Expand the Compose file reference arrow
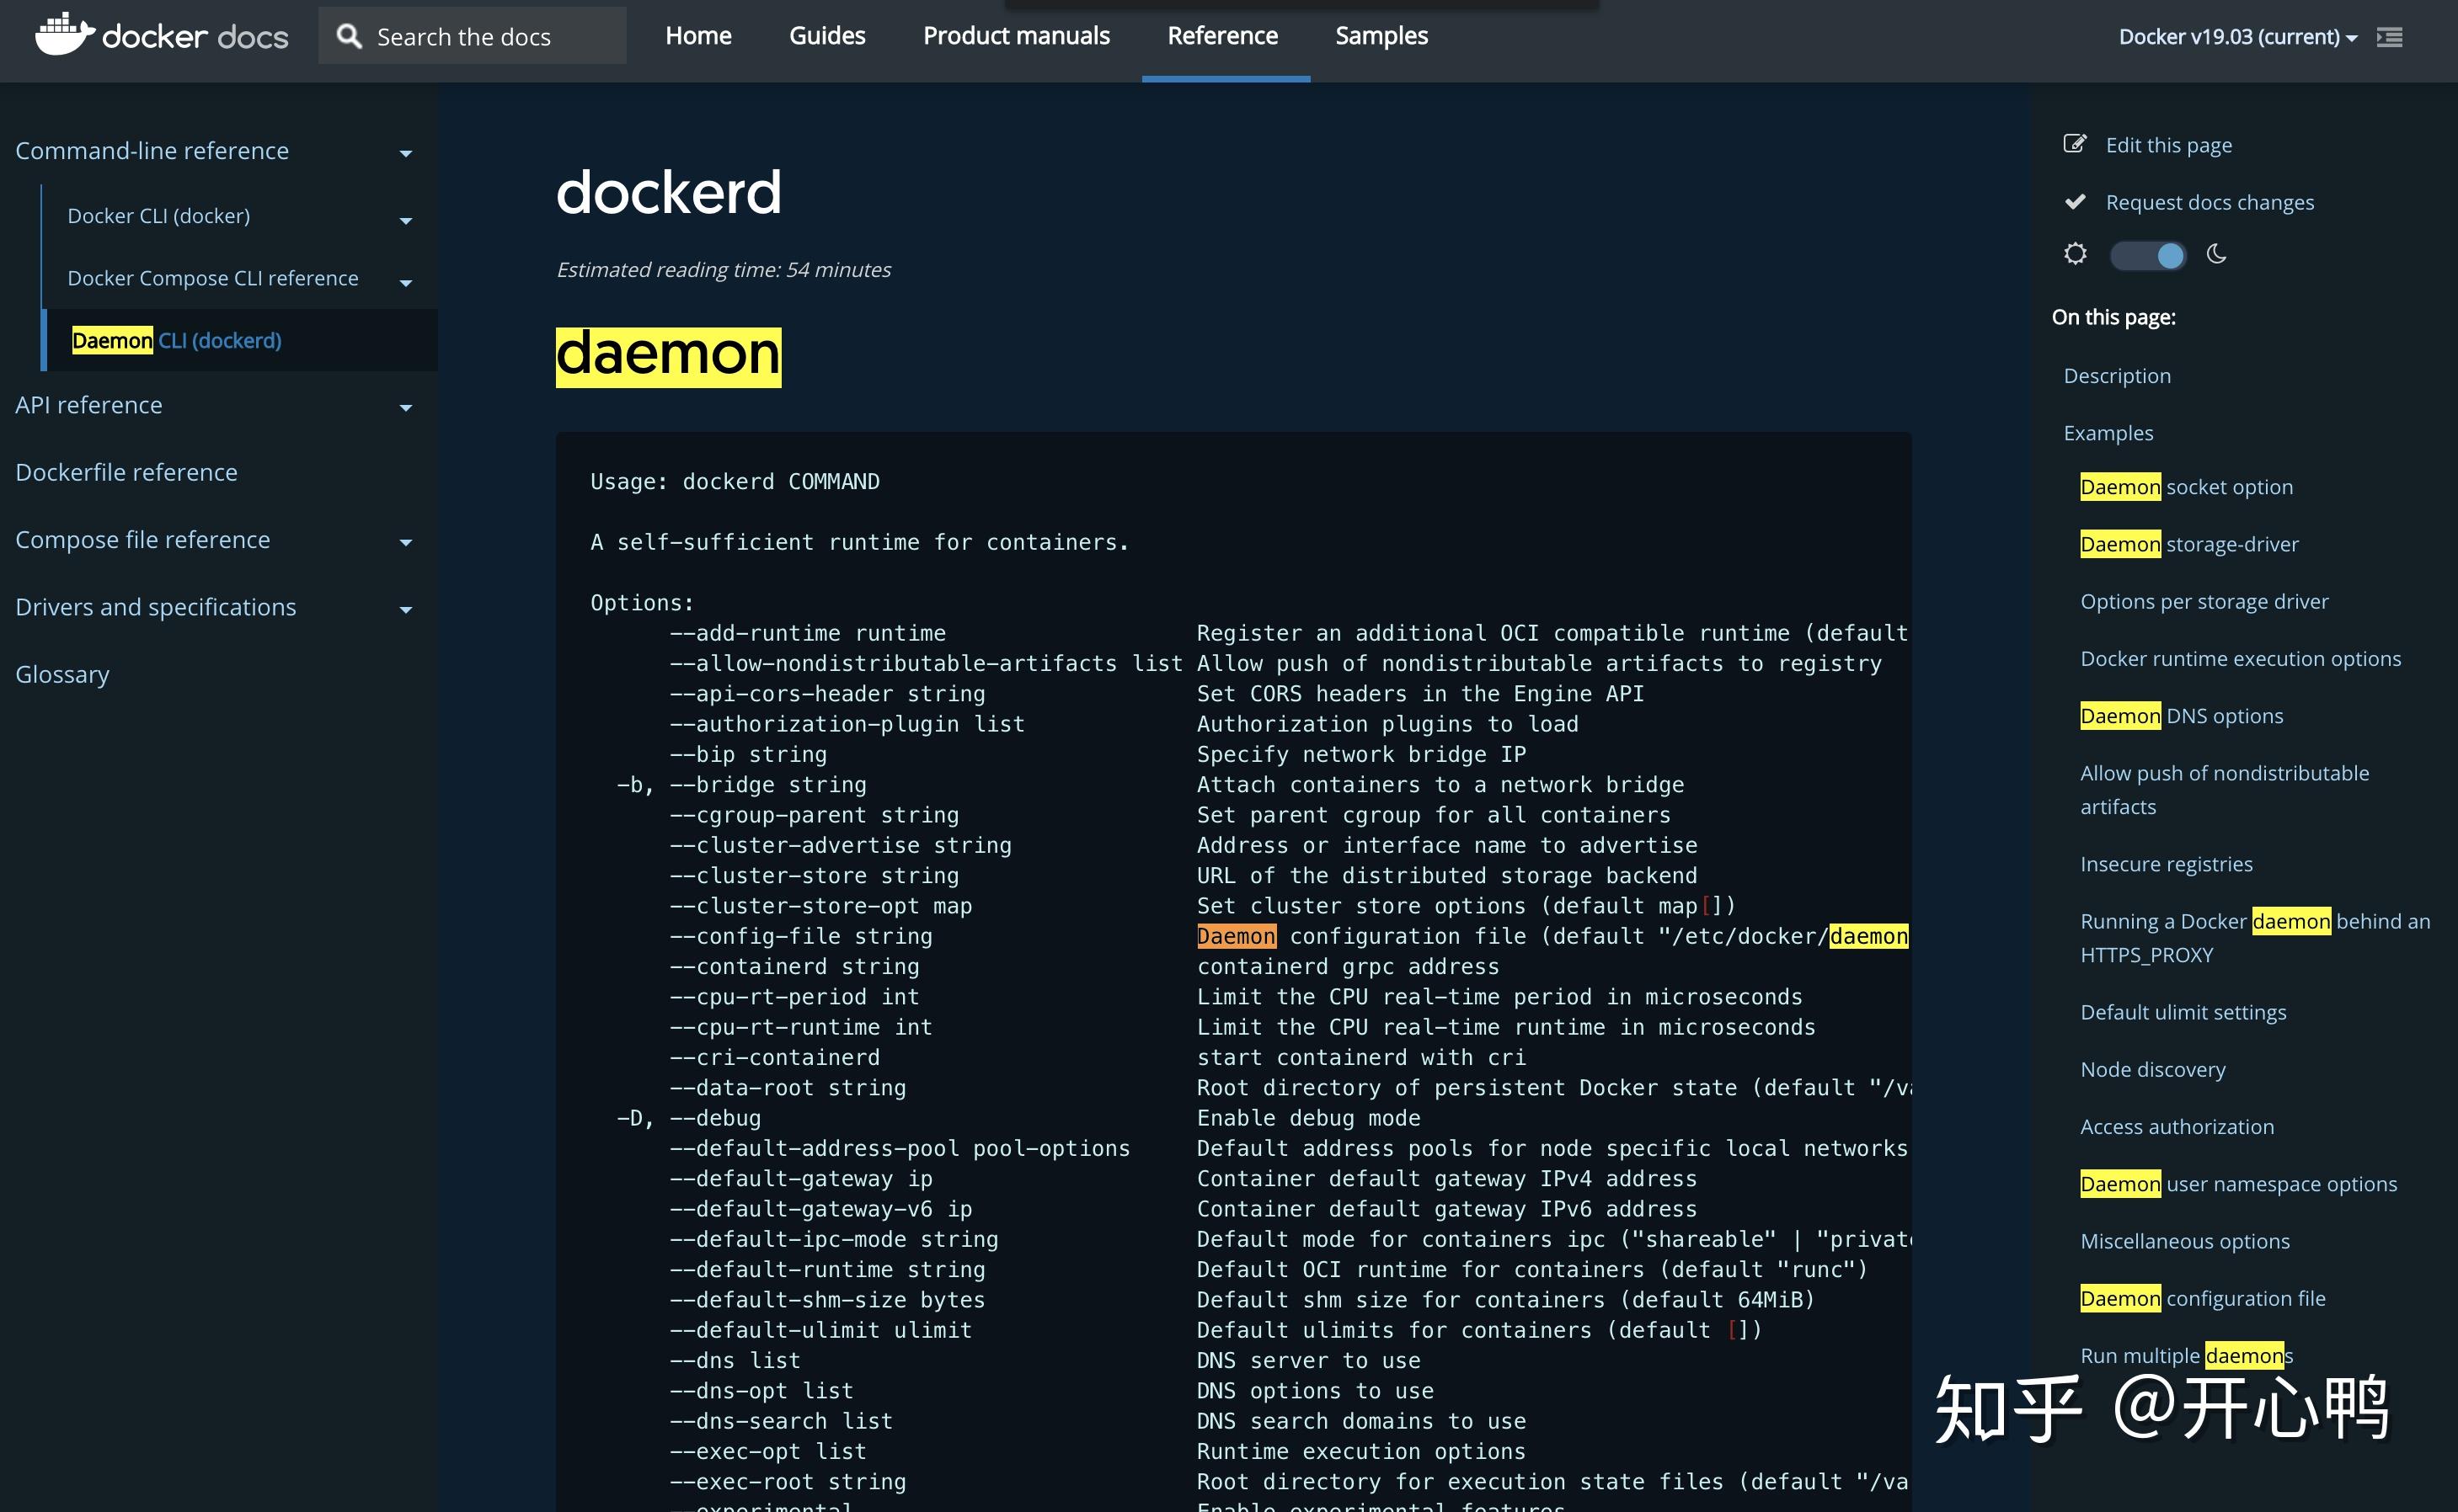The width and height of the screenshot is (2458, 1512). coord(405,542)
